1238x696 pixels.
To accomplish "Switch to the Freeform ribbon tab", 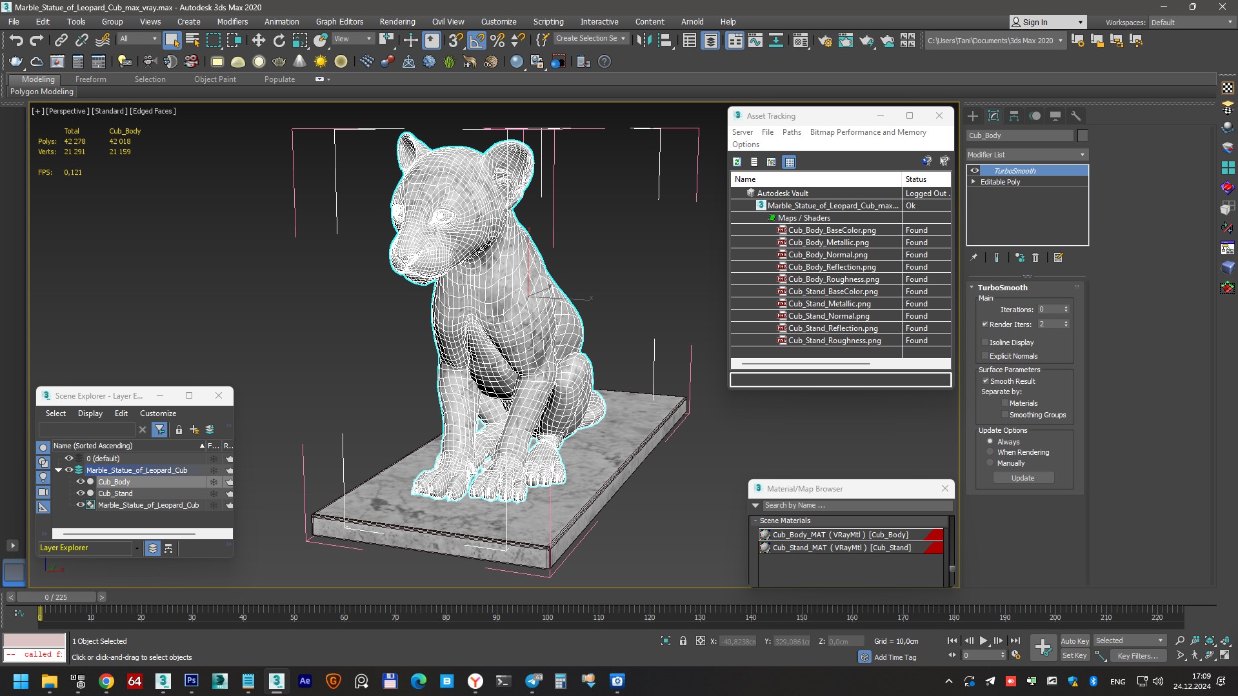I will coord(90,79).
